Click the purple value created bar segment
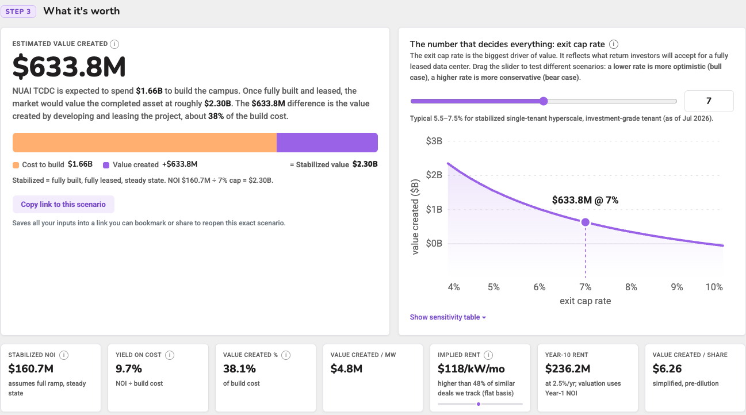 pos(327,143)
